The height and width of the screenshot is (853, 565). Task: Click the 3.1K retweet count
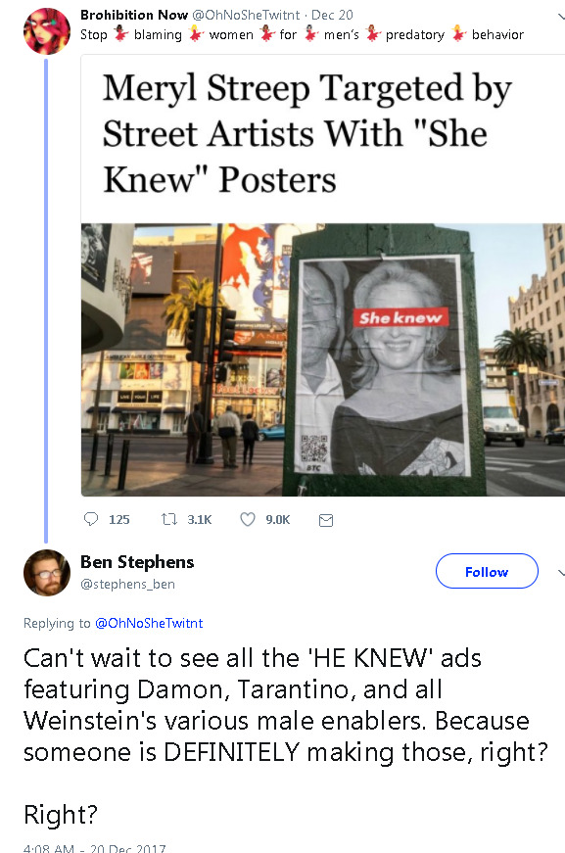(x=199, y=519)
